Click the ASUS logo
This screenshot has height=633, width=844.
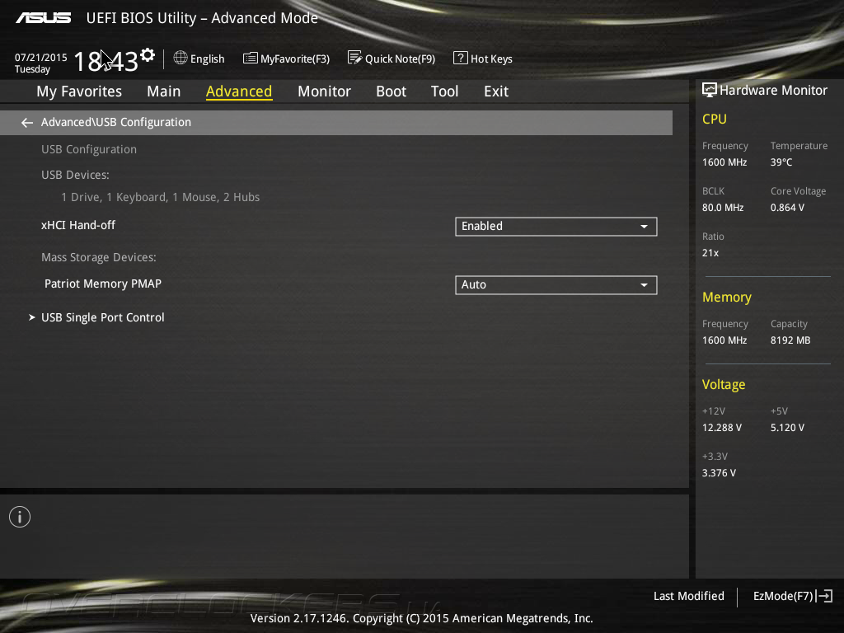click(43, 18)
